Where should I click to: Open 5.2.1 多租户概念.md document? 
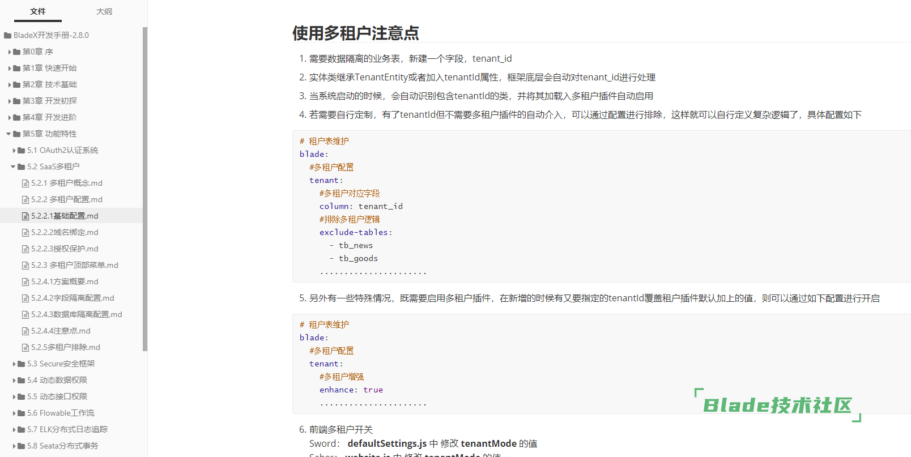67,183
